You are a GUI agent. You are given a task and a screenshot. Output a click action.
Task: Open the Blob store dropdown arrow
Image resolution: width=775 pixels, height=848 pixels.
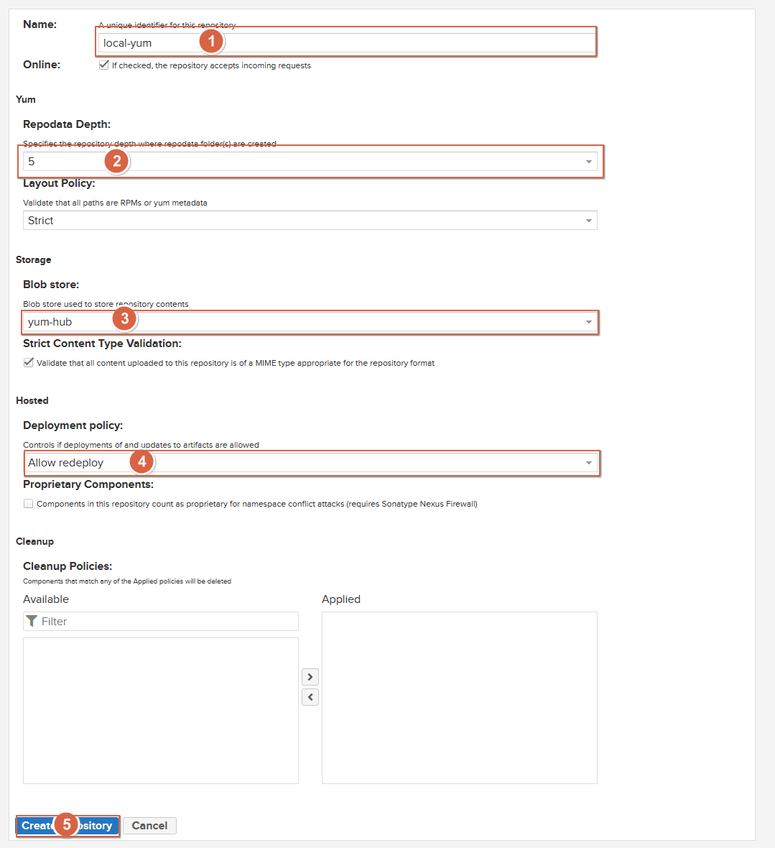[x=588, y=322]
